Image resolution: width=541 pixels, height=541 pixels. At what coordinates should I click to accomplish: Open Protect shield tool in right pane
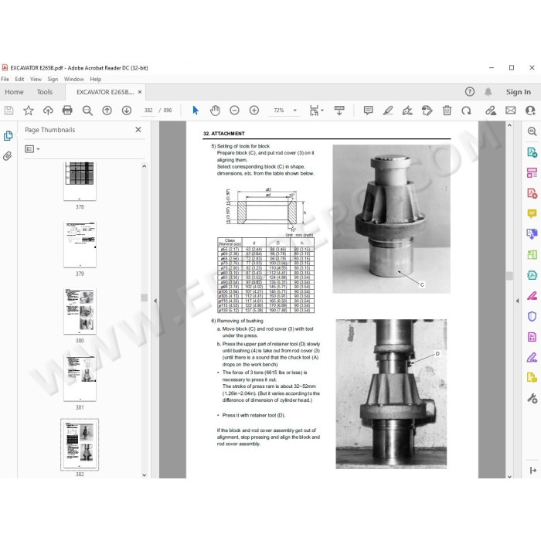[532, 316]
